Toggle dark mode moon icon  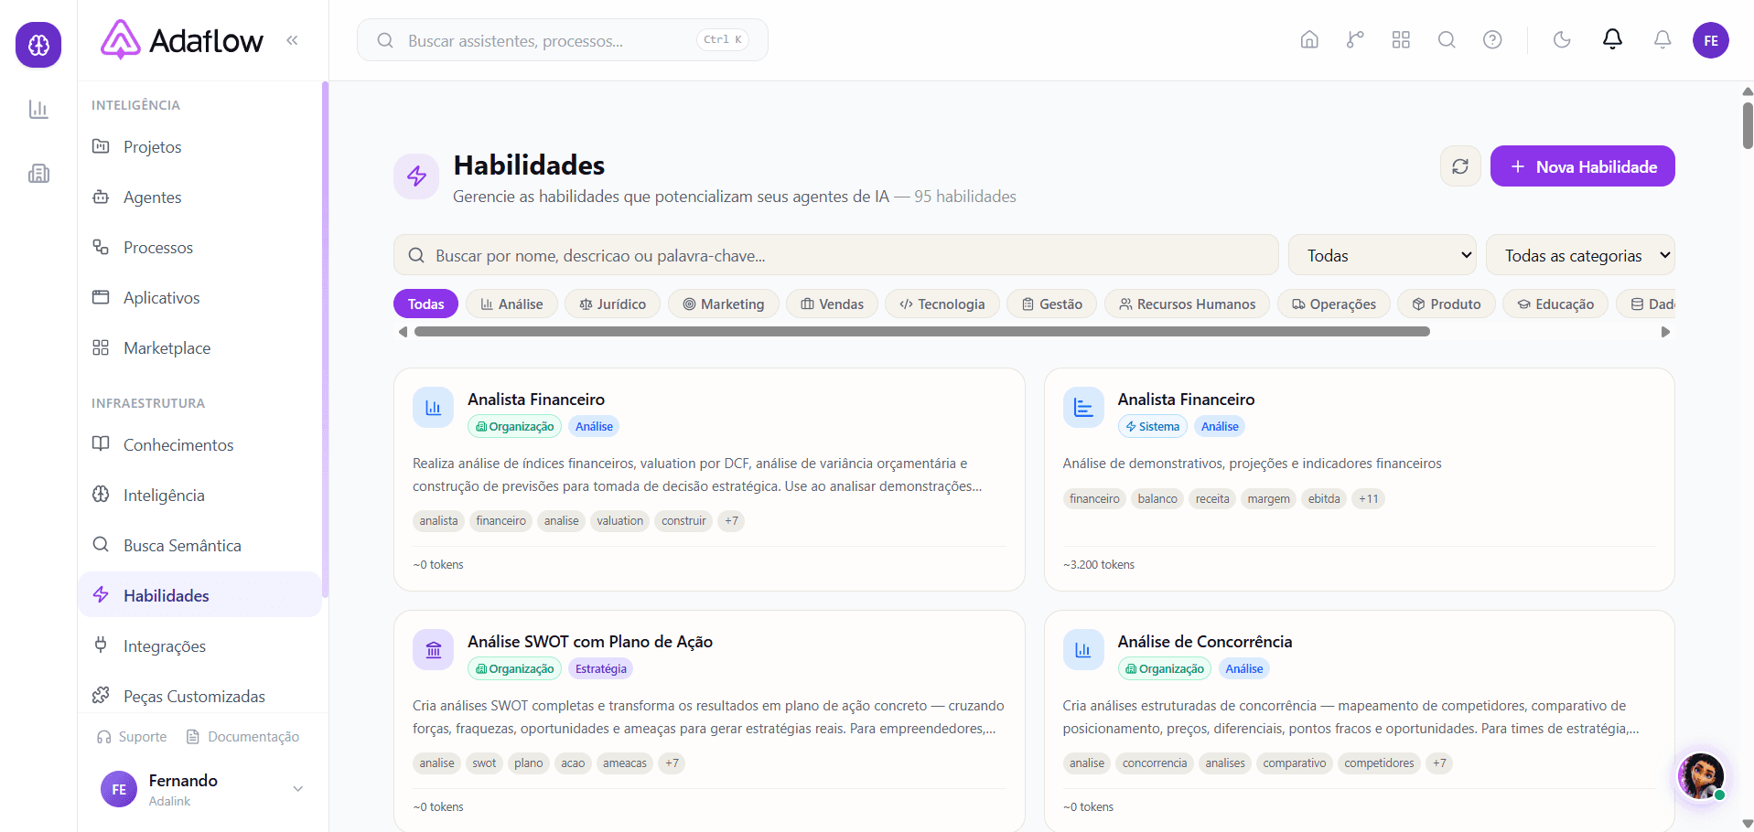point(1562,40)
